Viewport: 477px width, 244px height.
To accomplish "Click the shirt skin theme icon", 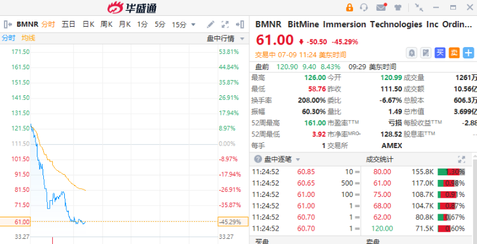I will (398, 8).
